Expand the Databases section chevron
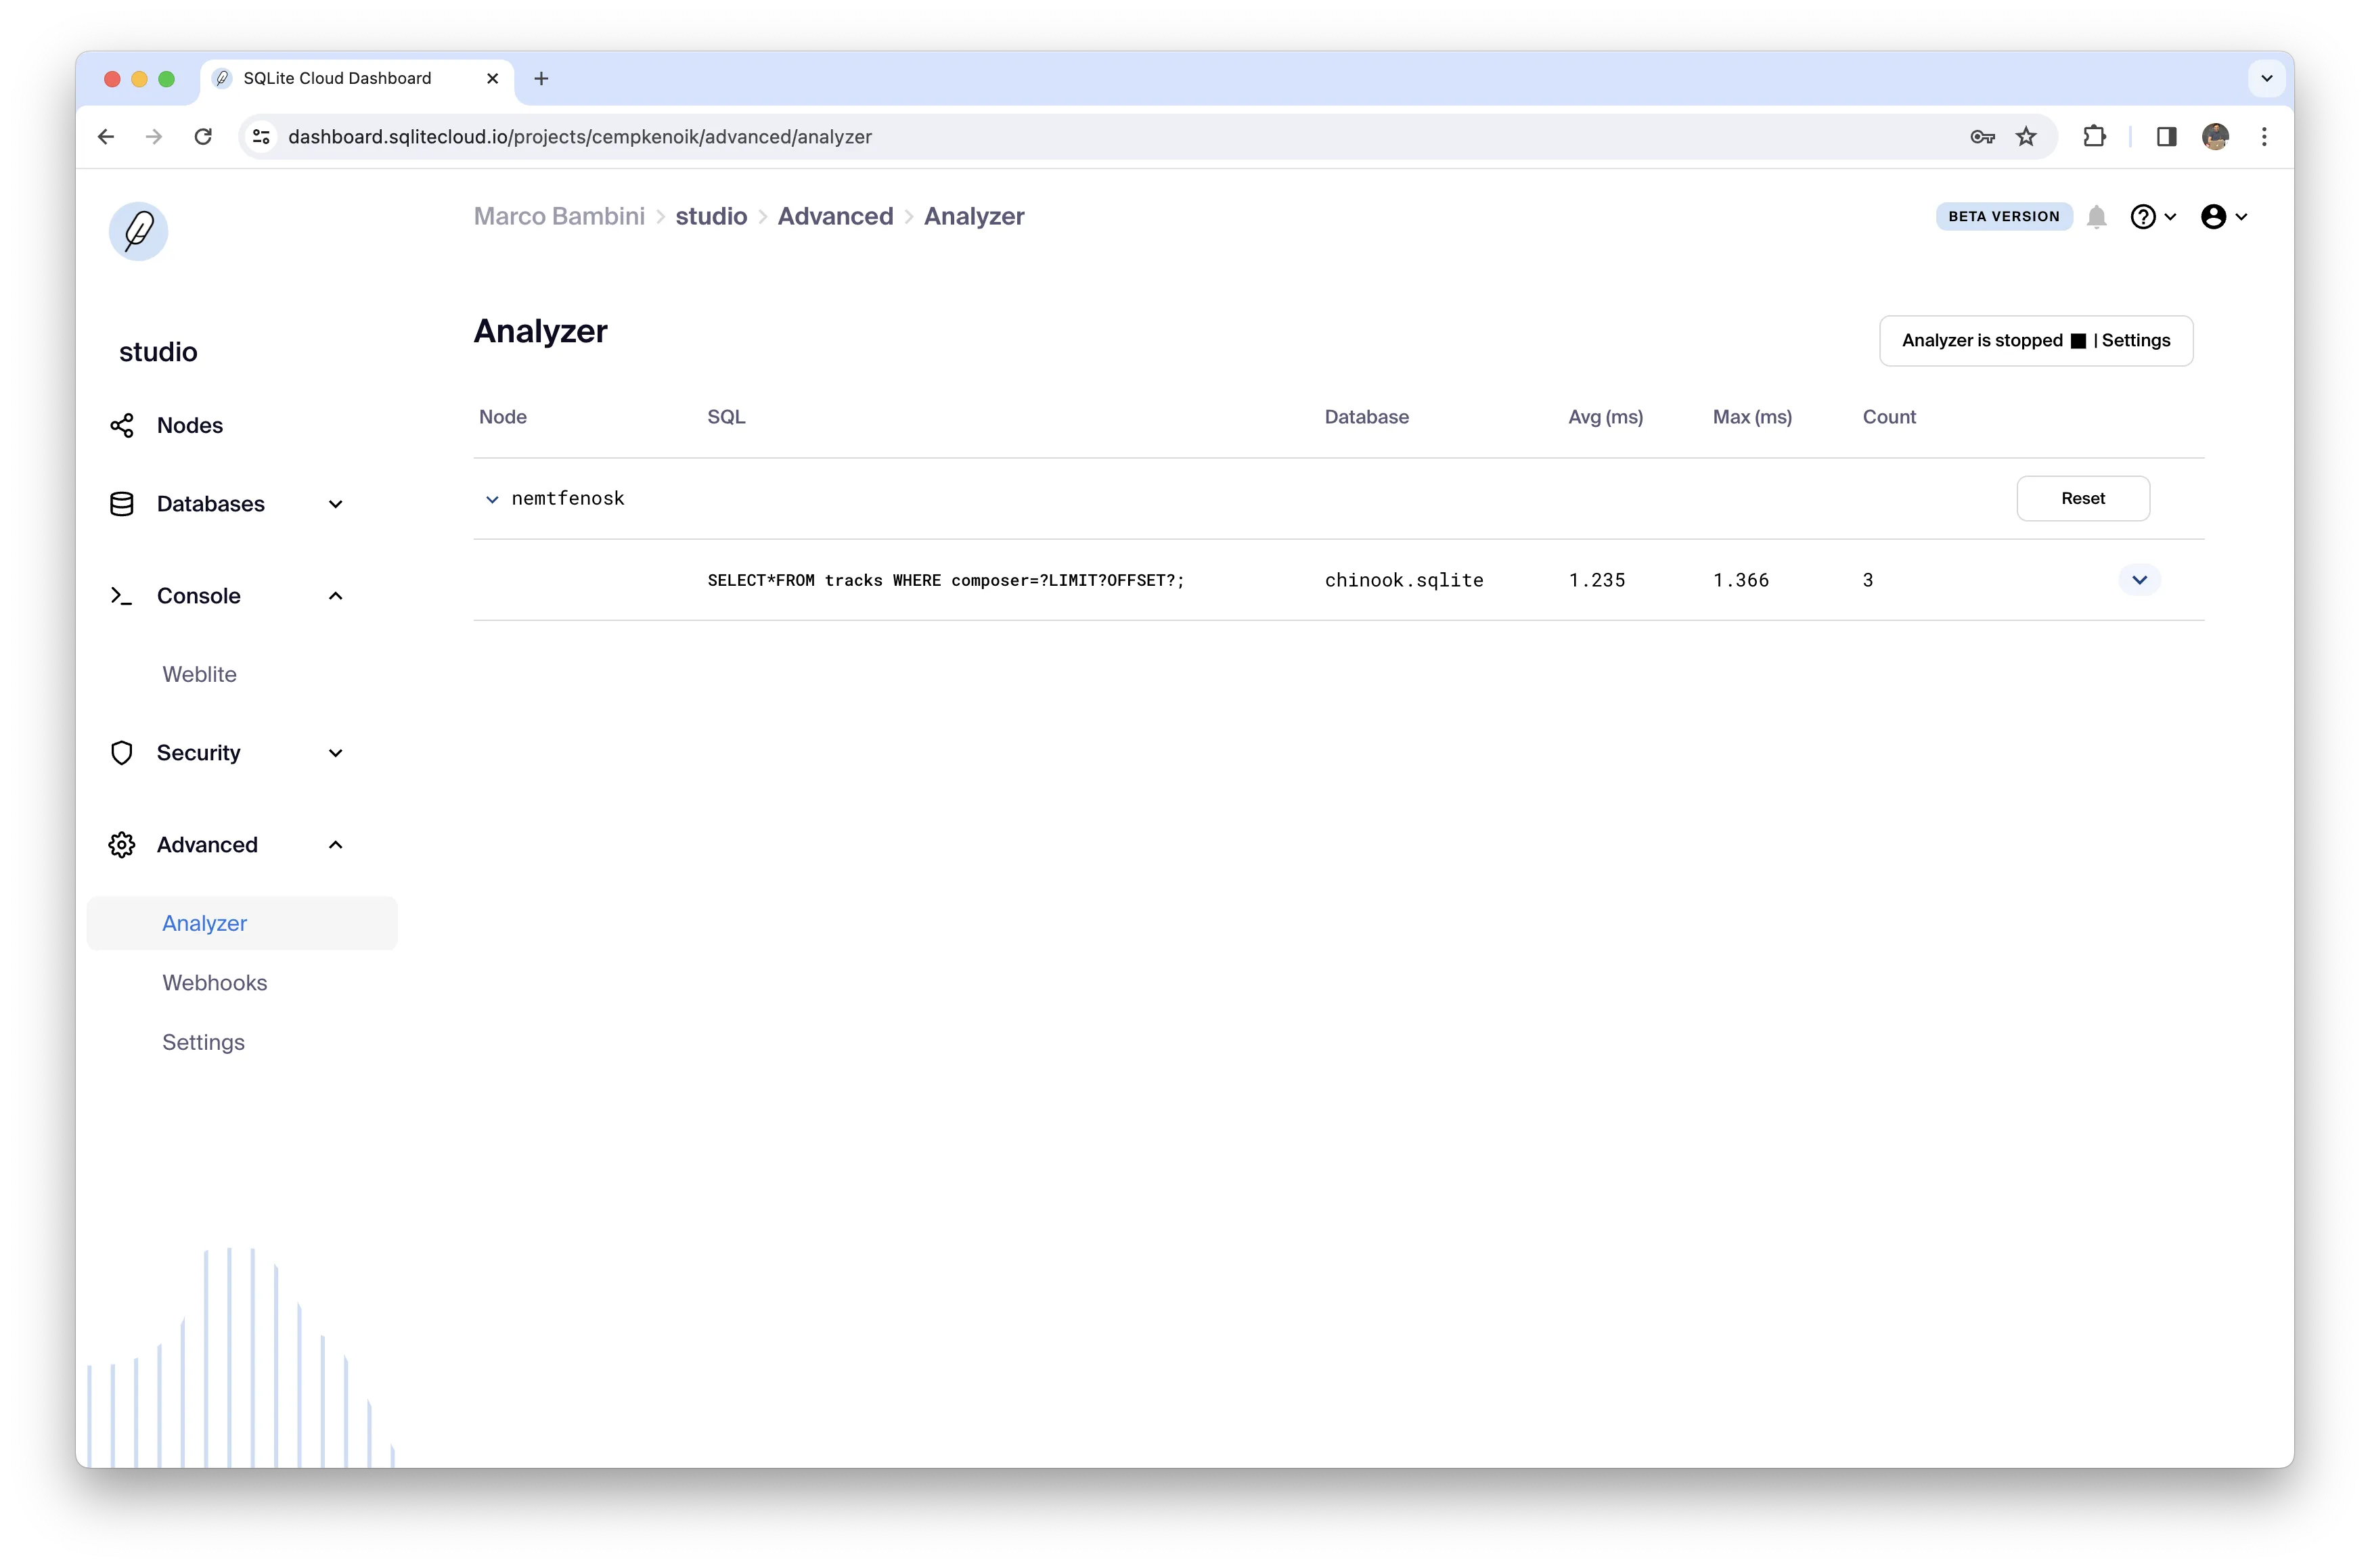Viewport: 2370px width, 1568px height. pos(336,504)
